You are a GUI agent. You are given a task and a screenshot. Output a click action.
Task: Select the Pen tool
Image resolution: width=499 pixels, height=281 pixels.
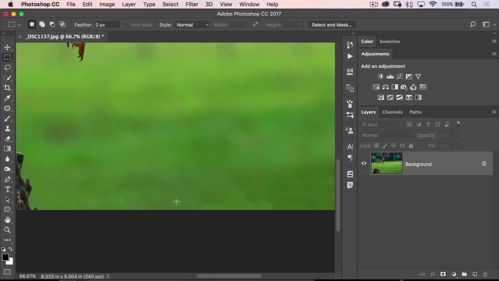(x=7, y=179)
